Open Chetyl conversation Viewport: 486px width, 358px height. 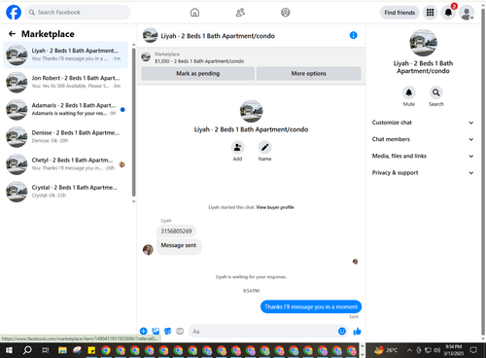click(65, 164)
